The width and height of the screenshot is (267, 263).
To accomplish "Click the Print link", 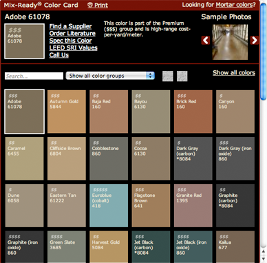I will click(101, 6).
